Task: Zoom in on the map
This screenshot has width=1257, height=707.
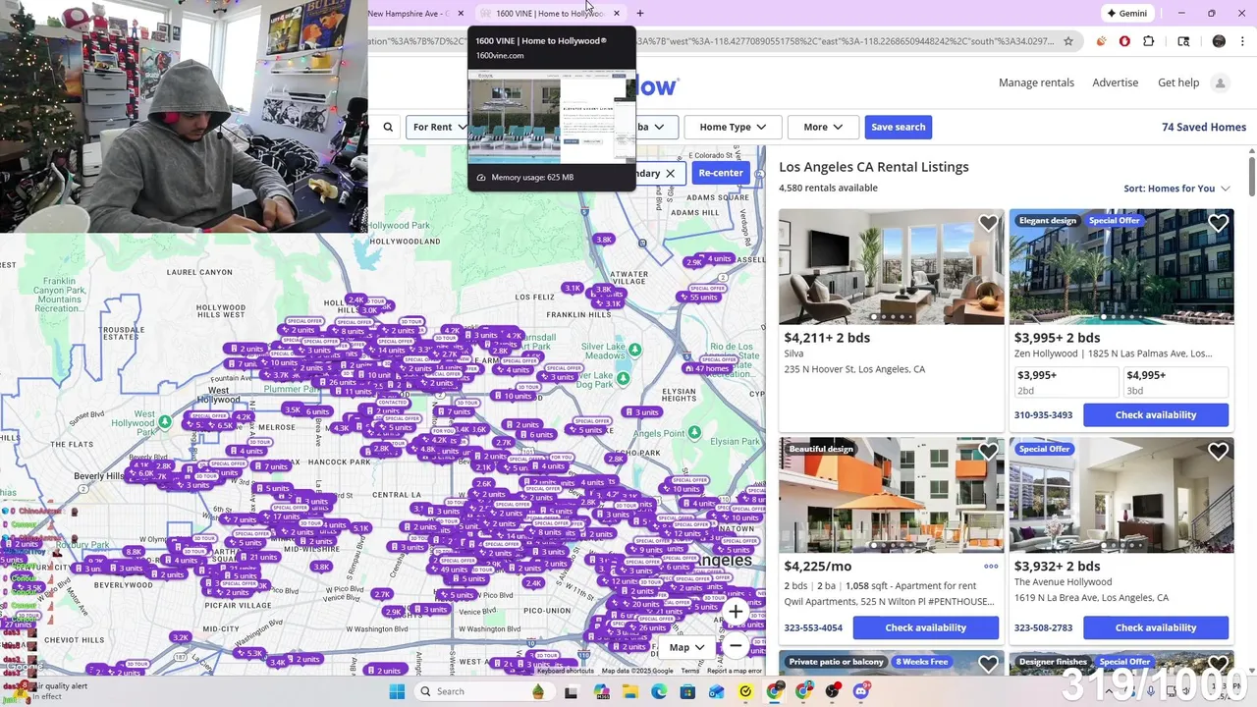Action: pos(736,612)
